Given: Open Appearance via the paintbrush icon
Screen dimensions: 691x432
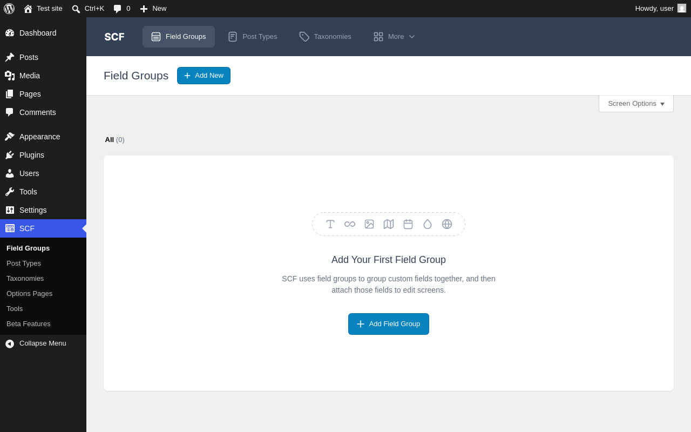Looking at the screenshot, I should [10, 137].
